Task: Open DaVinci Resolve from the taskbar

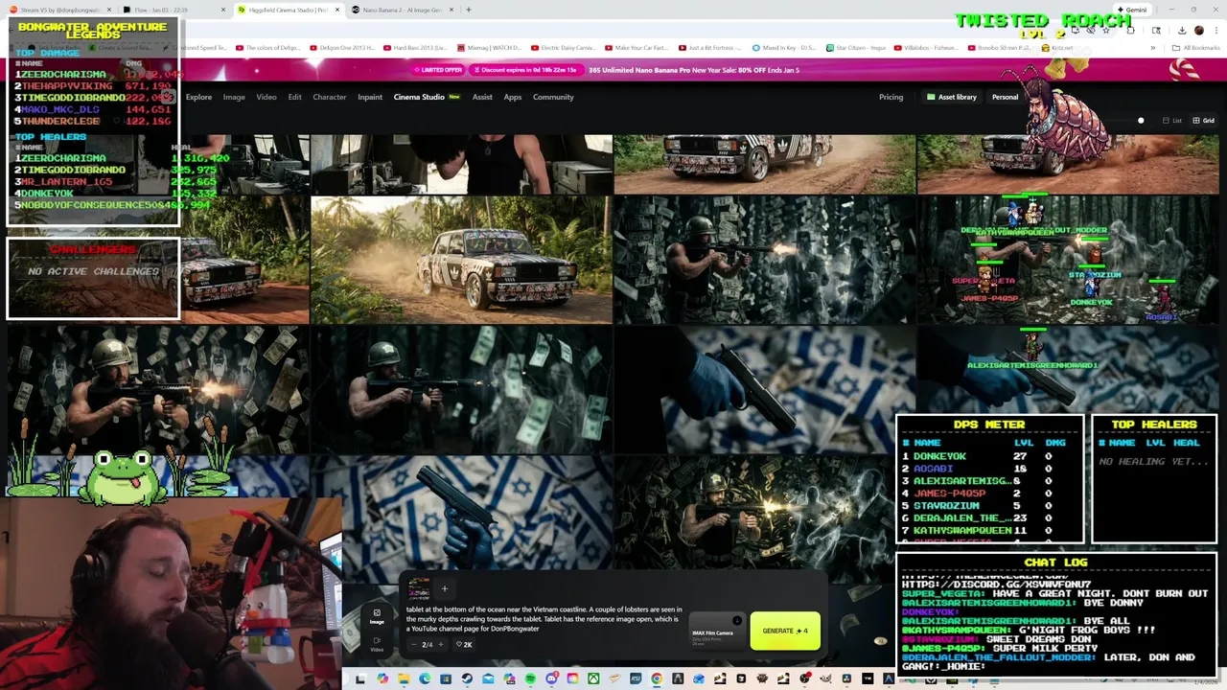Action: (x=846, y=678)
